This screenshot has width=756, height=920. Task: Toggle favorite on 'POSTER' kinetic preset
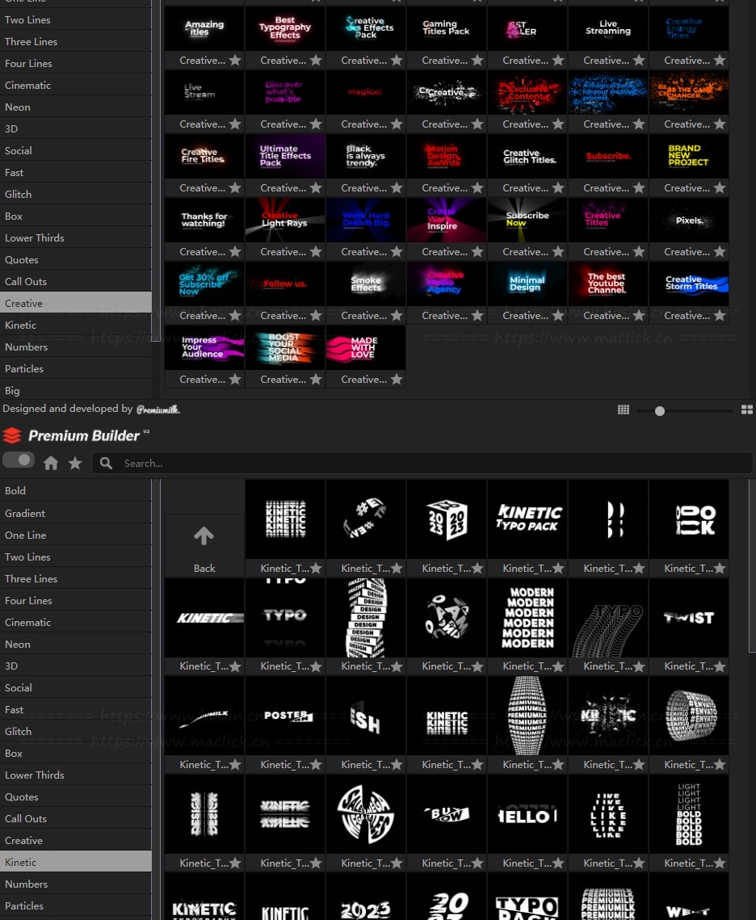(316, 765)
